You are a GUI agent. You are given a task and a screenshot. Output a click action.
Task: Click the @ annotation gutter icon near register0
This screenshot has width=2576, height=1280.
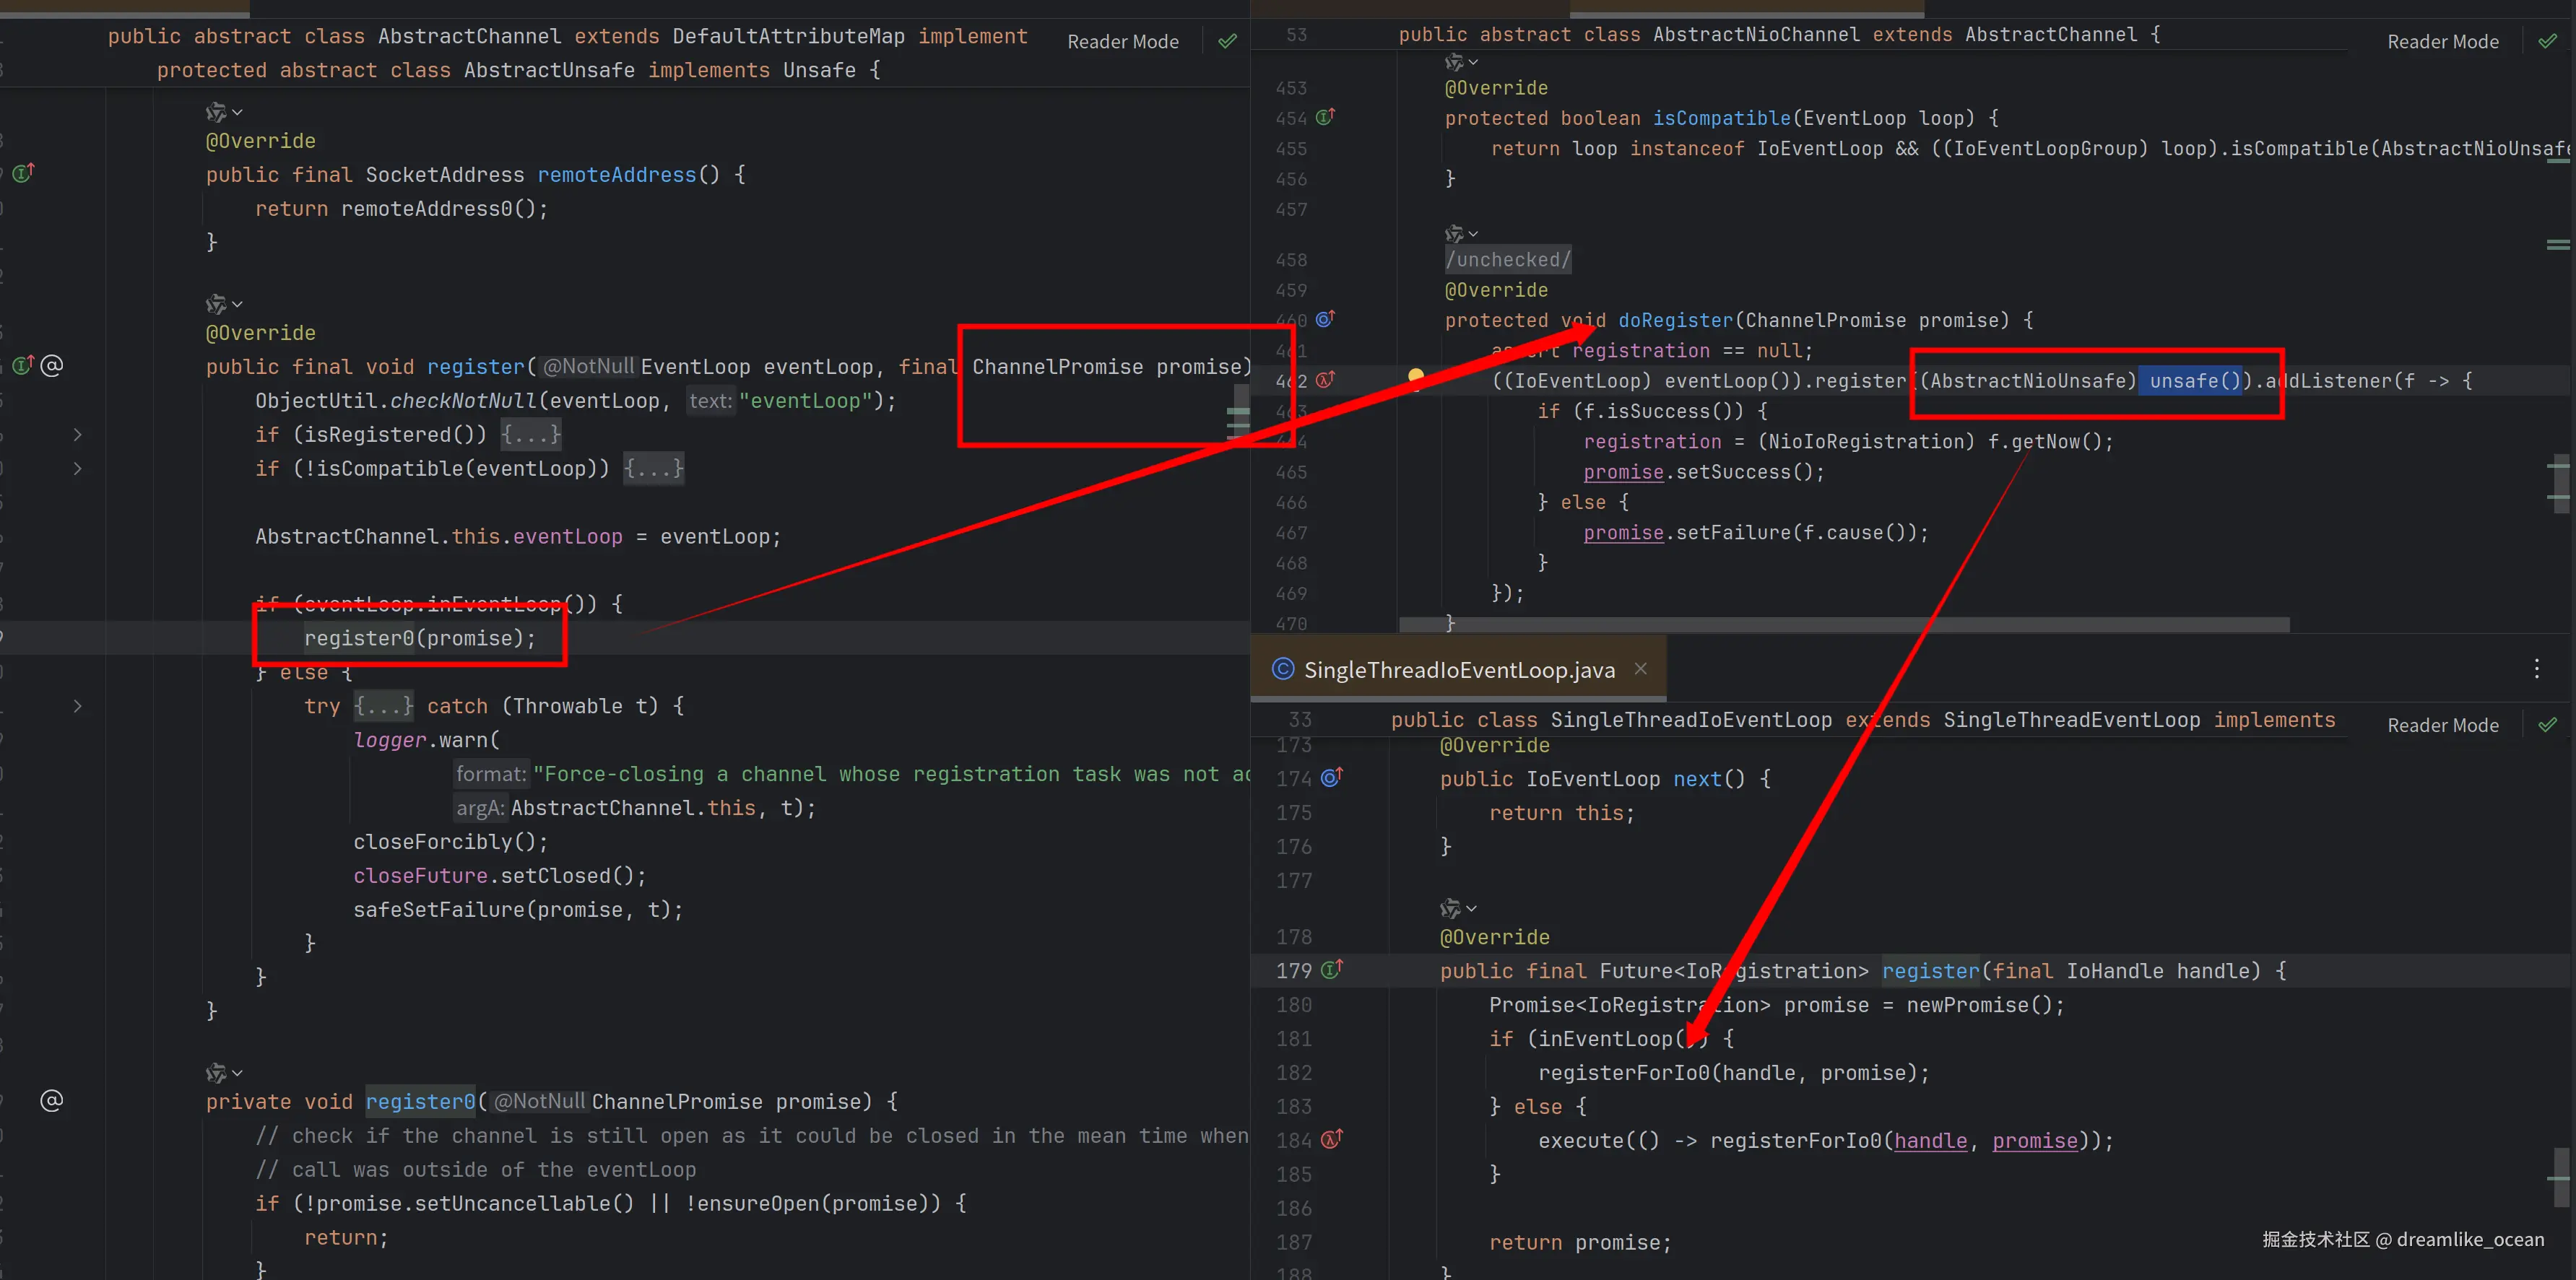tap(52, 1101)
